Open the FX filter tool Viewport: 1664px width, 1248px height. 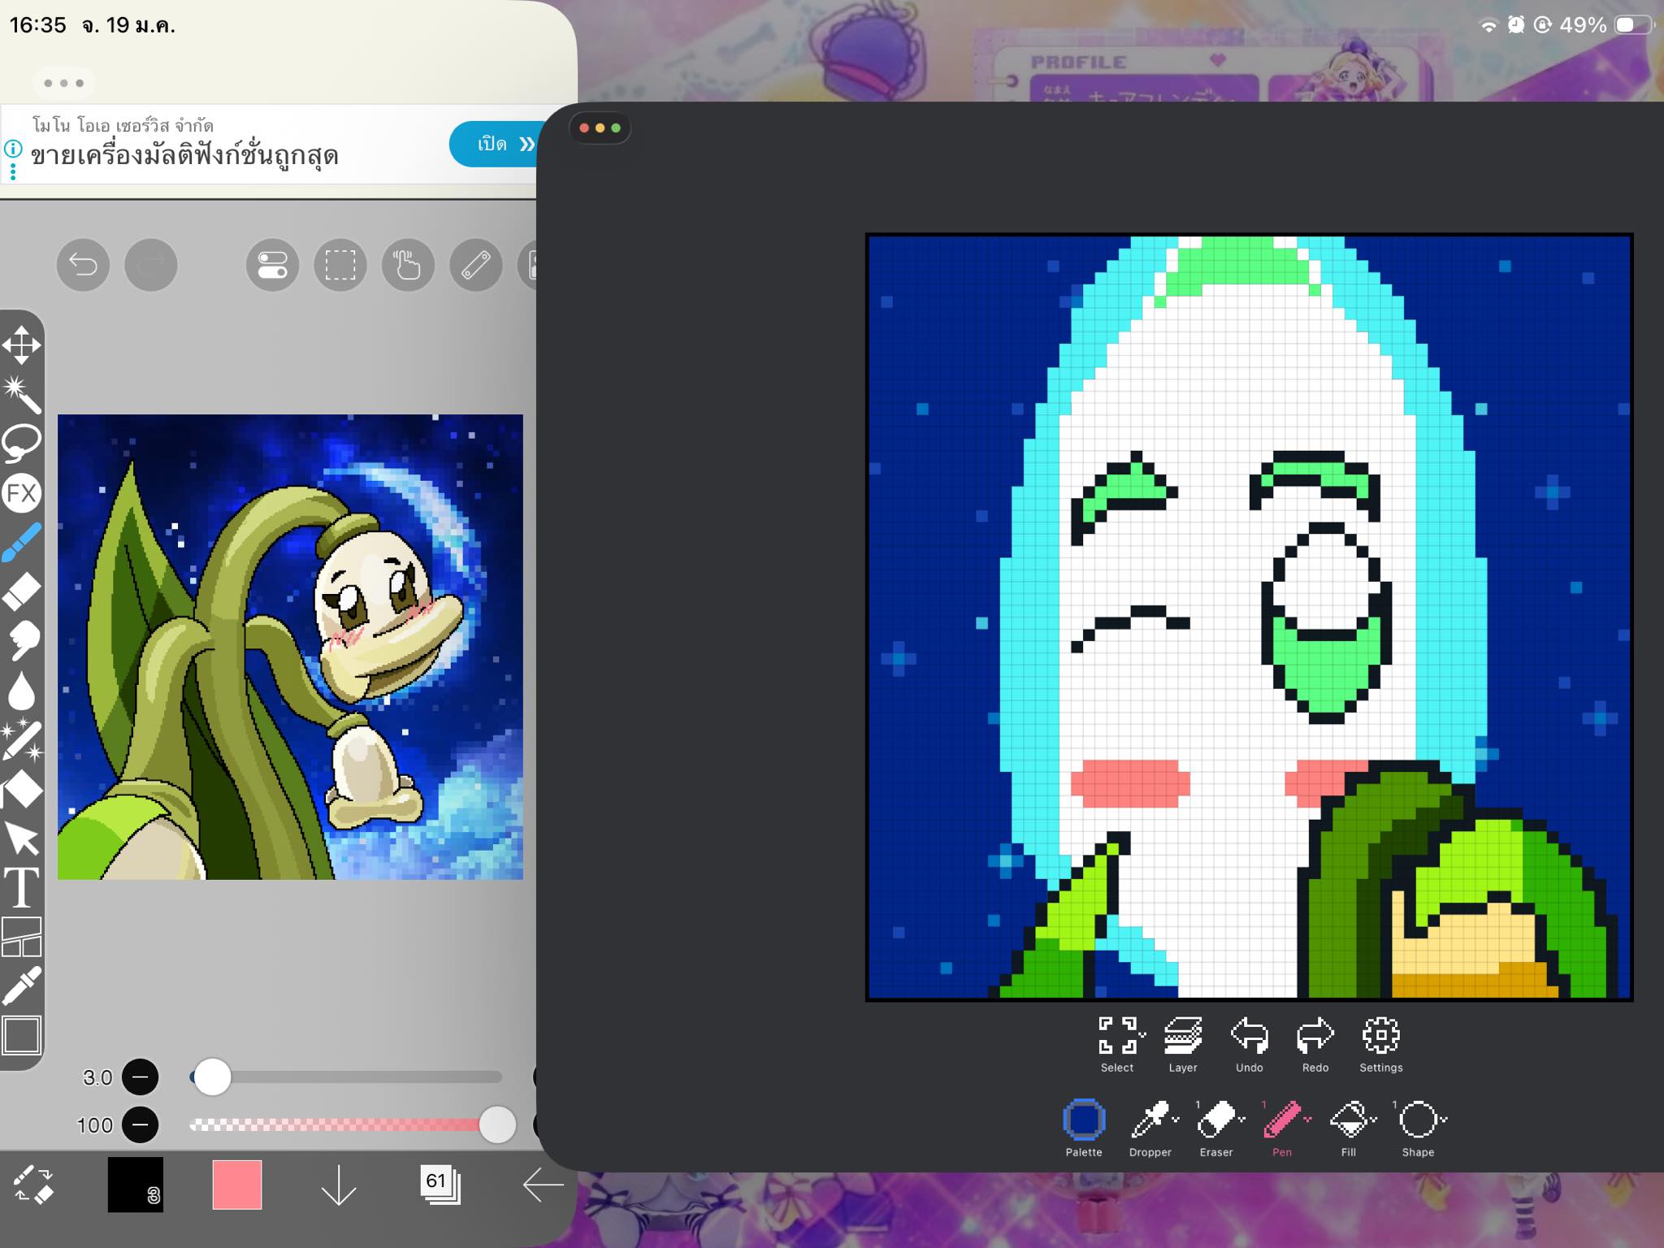pos(22,493)
